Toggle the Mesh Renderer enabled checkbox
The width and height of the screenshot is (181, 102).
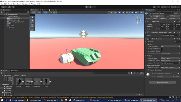tap(150, 39)
